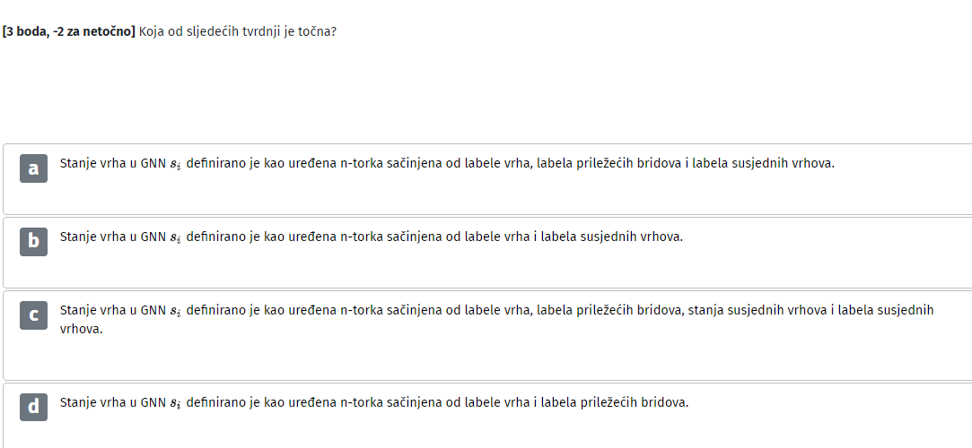
Task: Choose the gray badge labeled c
Action: 33,315
